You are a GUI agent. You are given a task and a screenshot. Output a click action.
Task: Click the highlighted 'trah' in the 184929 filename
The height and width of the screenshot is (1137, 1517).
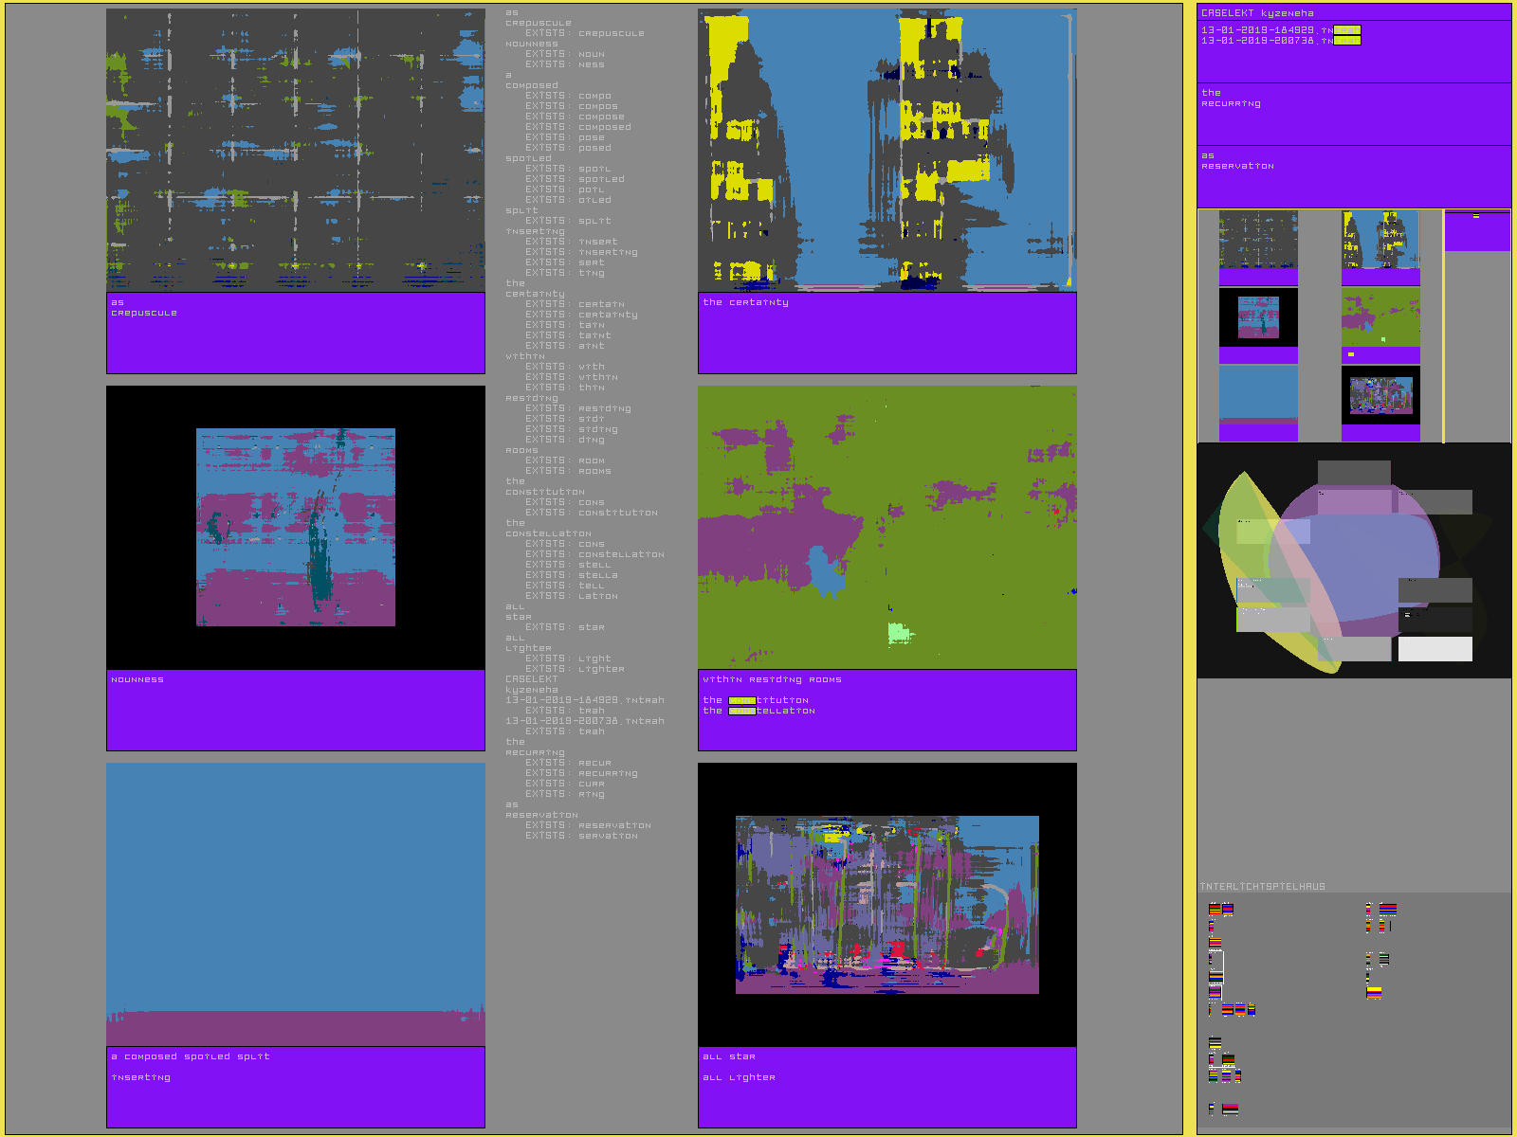[x=1346, y=30]
